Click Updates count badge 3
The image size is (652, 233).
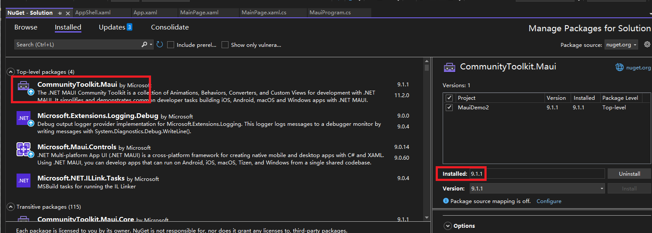(129, 27)
